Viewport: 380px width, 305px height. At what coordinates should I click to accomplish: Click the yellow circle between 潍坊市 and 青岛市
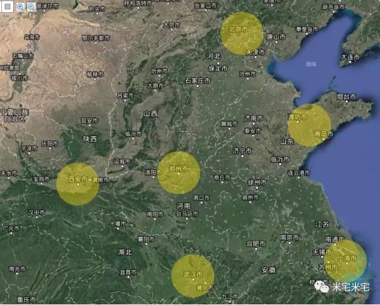(x=309, y=125)
